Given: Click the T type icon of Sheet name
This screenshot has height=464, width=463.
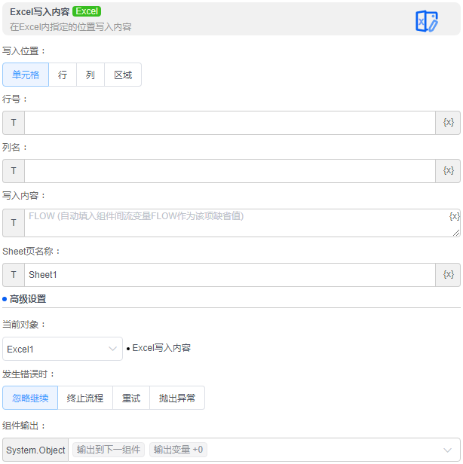Looking at the screenshot, I should pyautogui.click(x=14, y=275).
